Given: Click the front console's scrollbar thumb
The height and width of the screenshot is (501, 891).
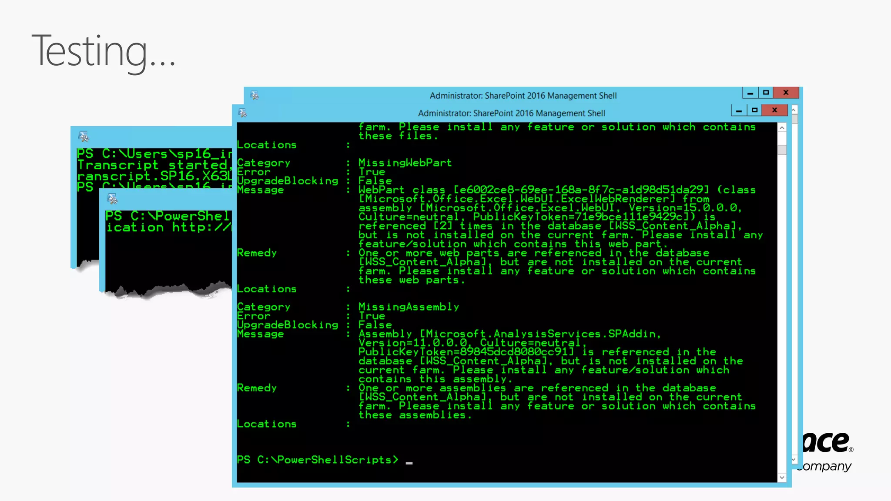Looking at the screenshot, I should point(782,150).
